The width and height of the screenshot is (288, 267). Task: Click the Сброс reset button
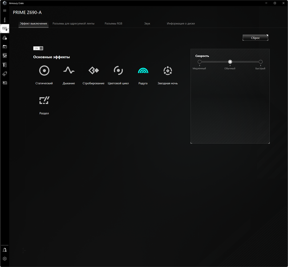pyautogui.click(x=256, y=38)
